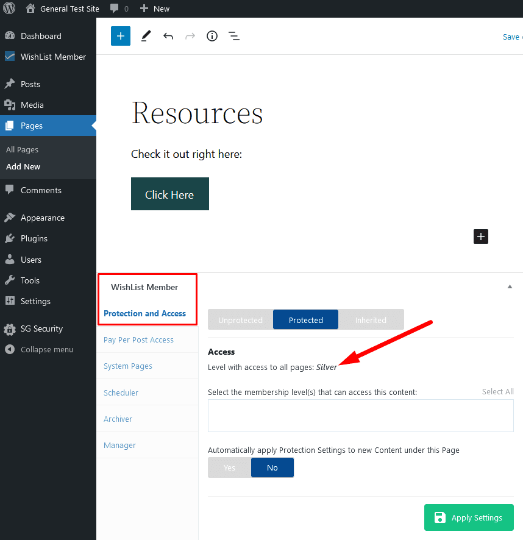This screenshot has height=540, width=523.
Task: Open the System Pages tab
Action: tap(128, 366)
